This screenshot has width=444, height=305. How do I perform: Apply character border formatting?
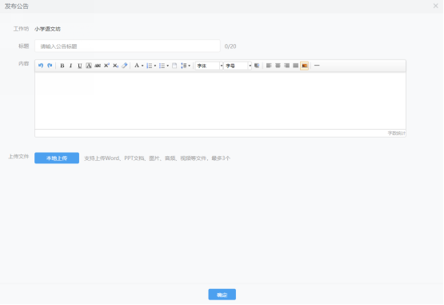[89, 66]
